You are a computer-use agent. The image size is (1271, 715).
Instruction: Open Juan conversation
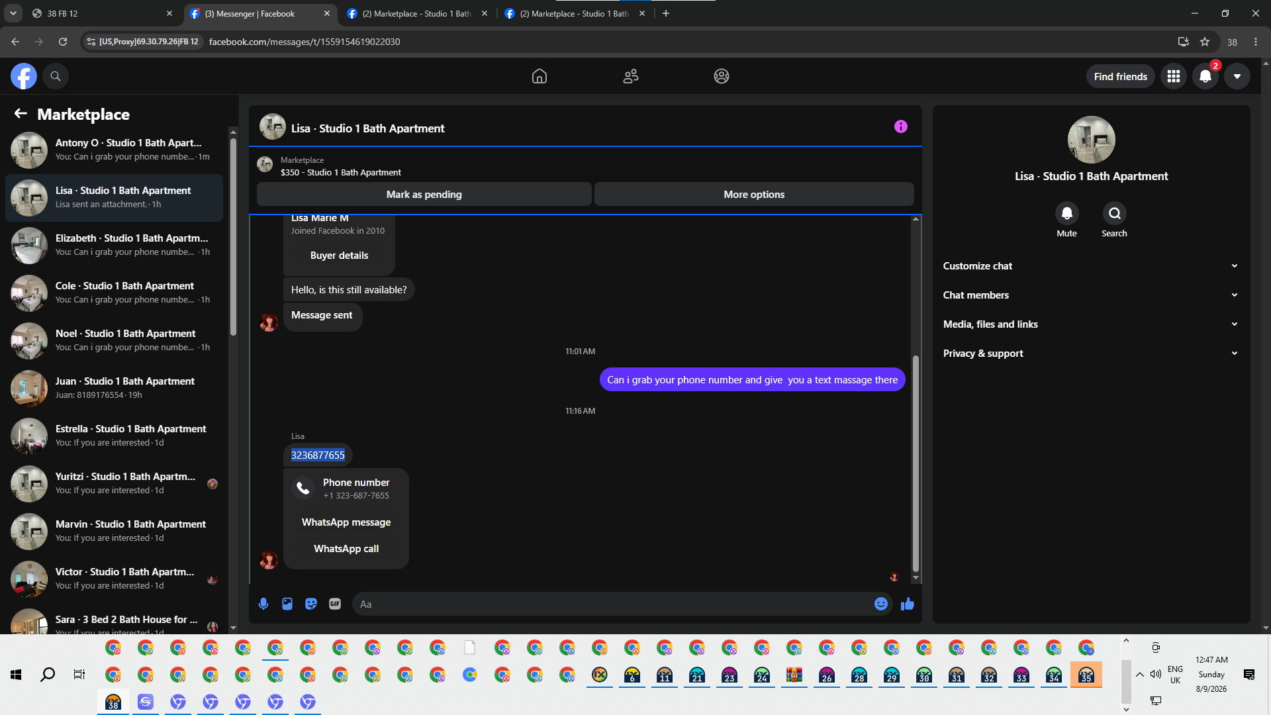pos(114,389)
